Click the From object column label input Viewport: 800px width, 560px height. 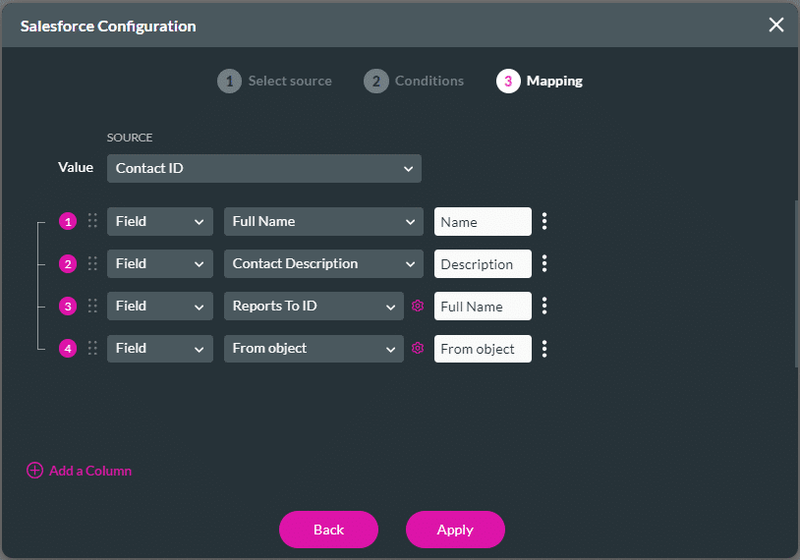[483, 349]
